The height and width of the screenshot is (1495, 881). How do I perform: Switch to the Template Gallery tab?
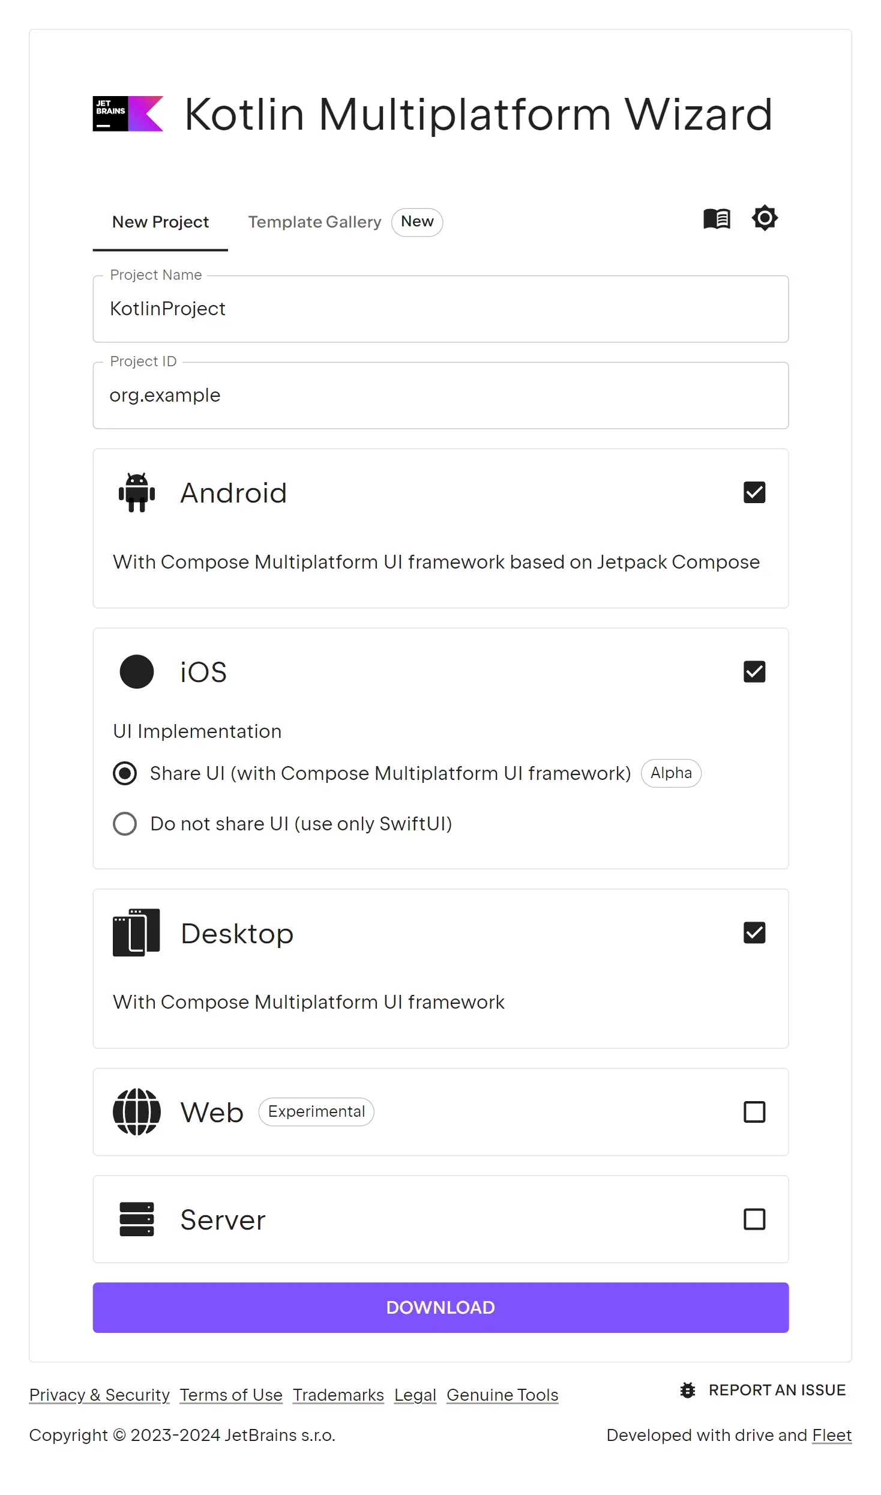click(x=314, y=222)
